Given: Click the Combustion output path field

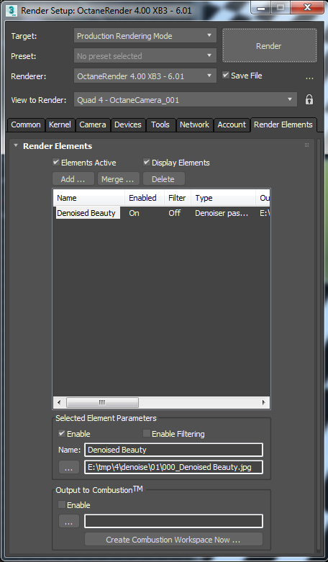Looking at the screenshot, I should (173, 521).
